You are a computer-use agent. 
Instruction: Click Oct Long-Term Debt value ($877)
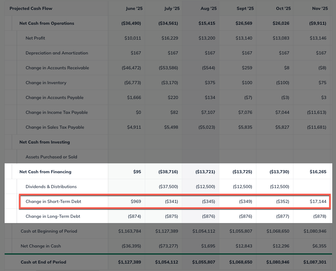coord(283,216)
